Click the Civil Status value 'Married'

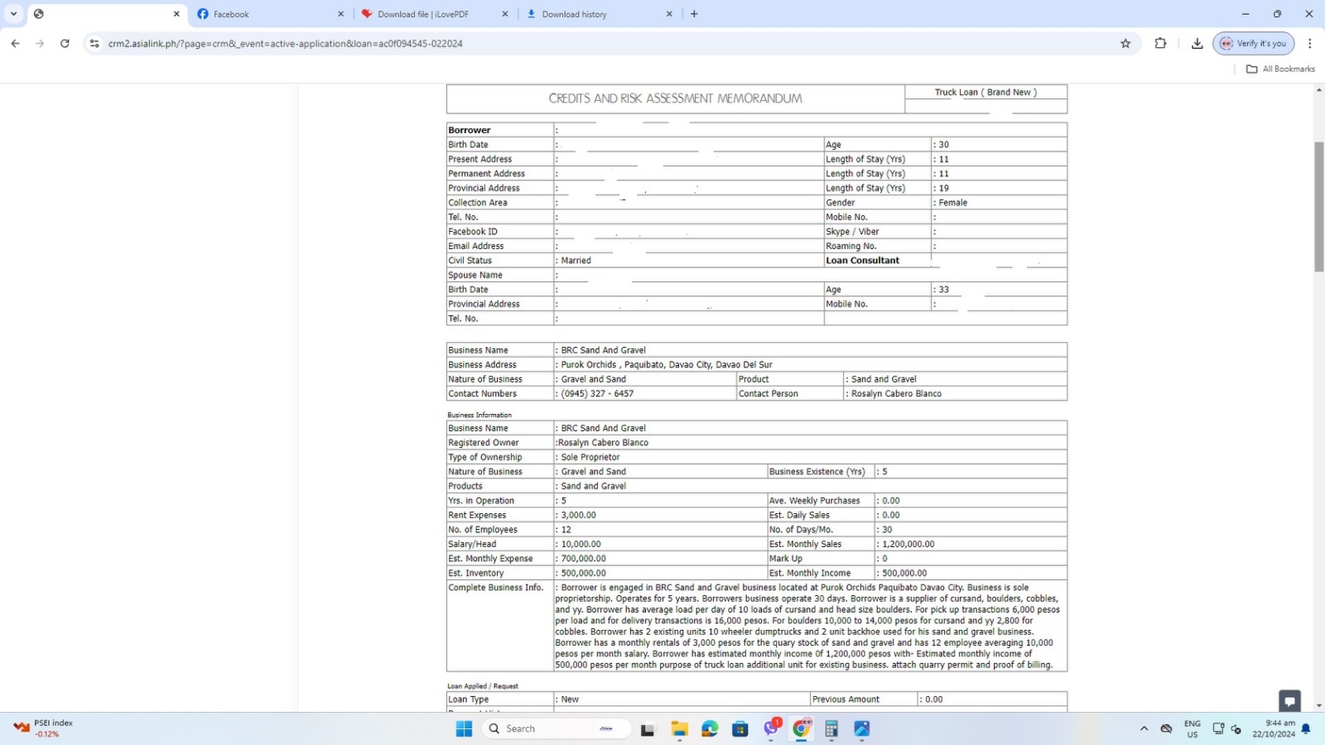coord(576,260)
